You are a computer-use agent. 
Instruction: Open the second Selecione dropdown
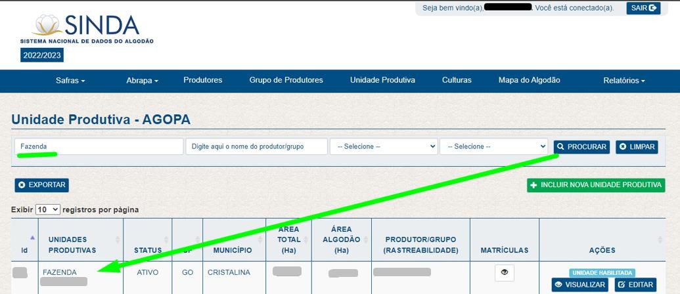coord(493,146)
